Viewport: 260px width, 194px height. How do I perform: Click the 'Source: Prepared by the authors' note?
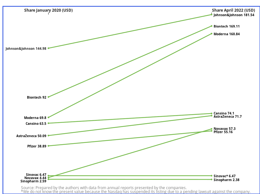coord(104,188)
